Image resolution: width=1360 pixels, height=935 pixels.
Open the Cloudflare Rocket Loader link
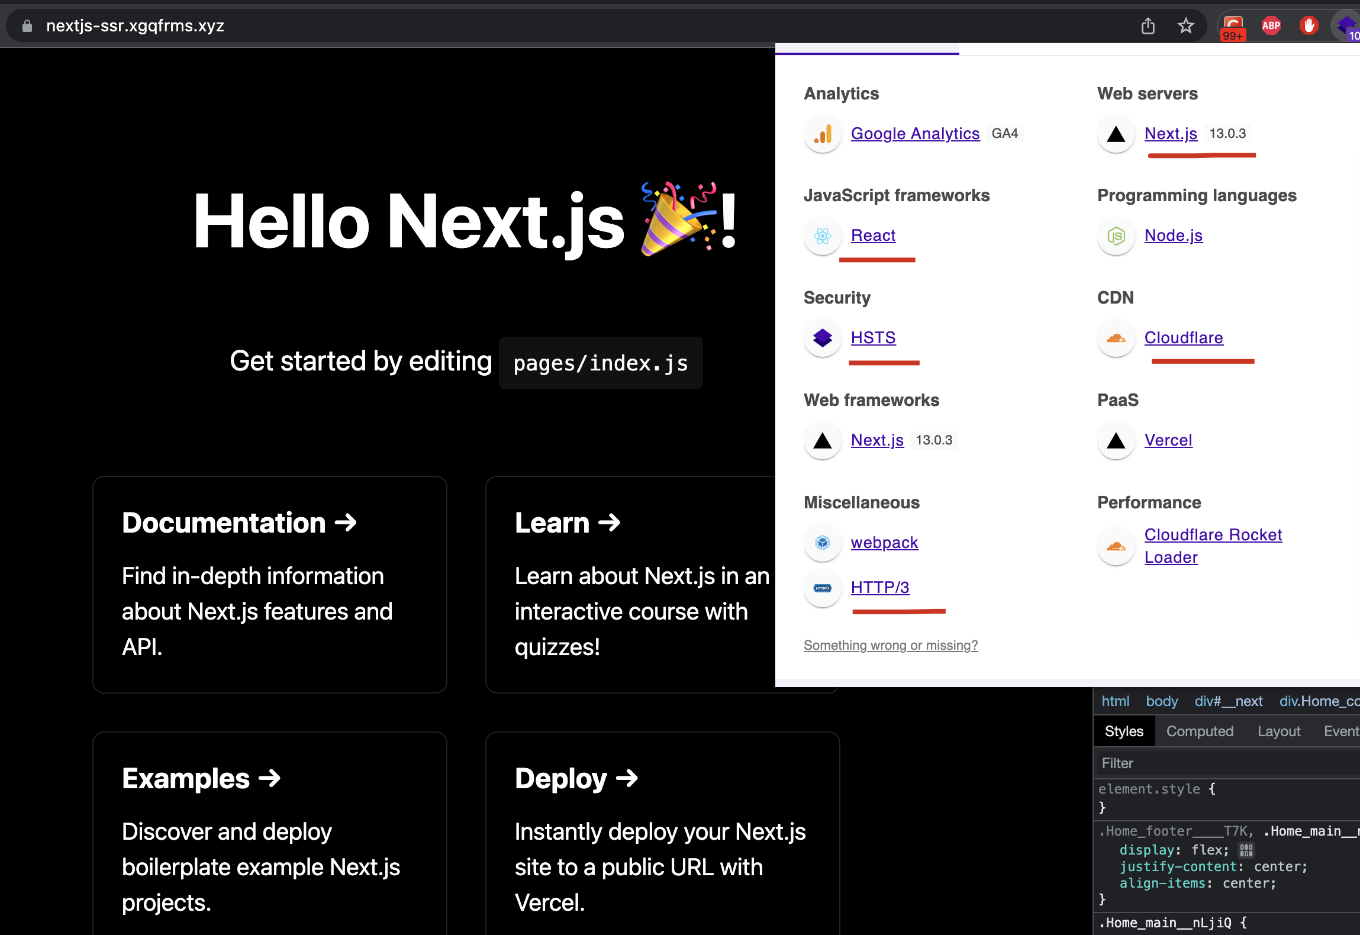pos(1213,546)
